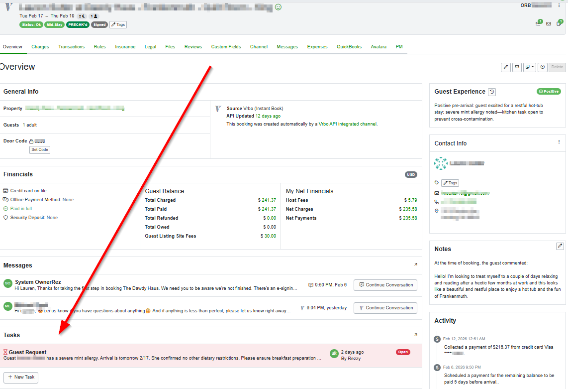Click the Set Code button
The image size is (568, 389).
pos(40,149)
